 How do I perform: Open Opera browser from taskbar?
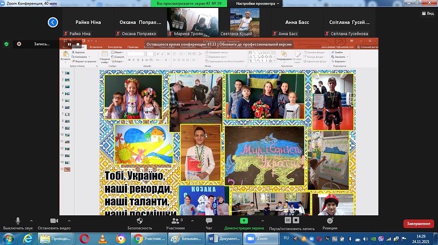click(84, 239)
